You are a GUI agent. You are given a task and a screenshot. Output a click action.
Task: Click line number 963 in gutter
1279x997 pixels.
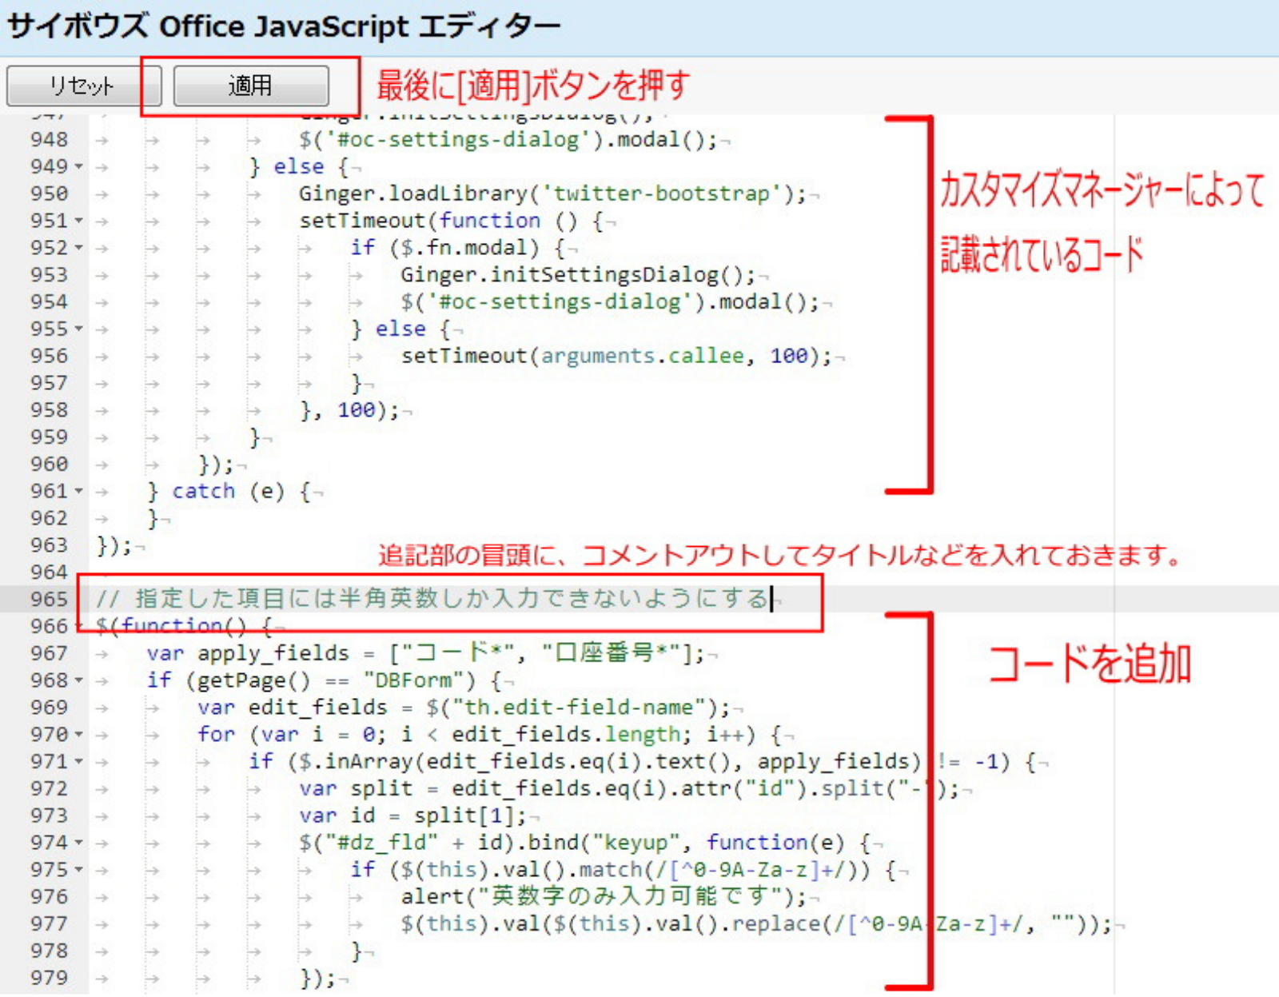click(x=49, y=545)
